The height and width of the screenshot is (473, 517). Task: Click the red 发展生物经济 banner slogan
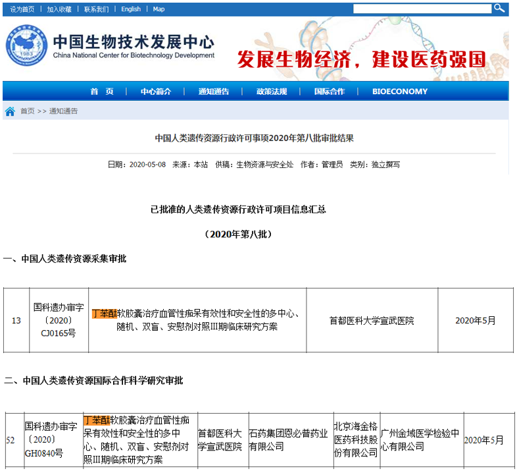pyautogui.click(x=361, y=59)
